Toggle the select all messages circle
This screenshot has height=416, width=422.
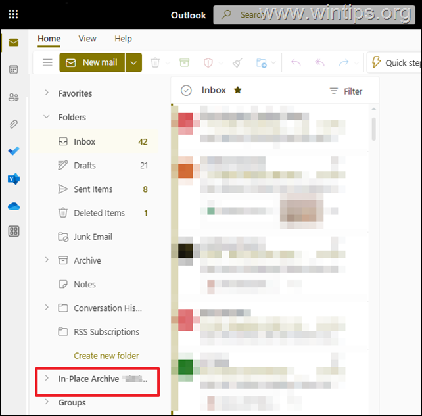coord(186,91)
